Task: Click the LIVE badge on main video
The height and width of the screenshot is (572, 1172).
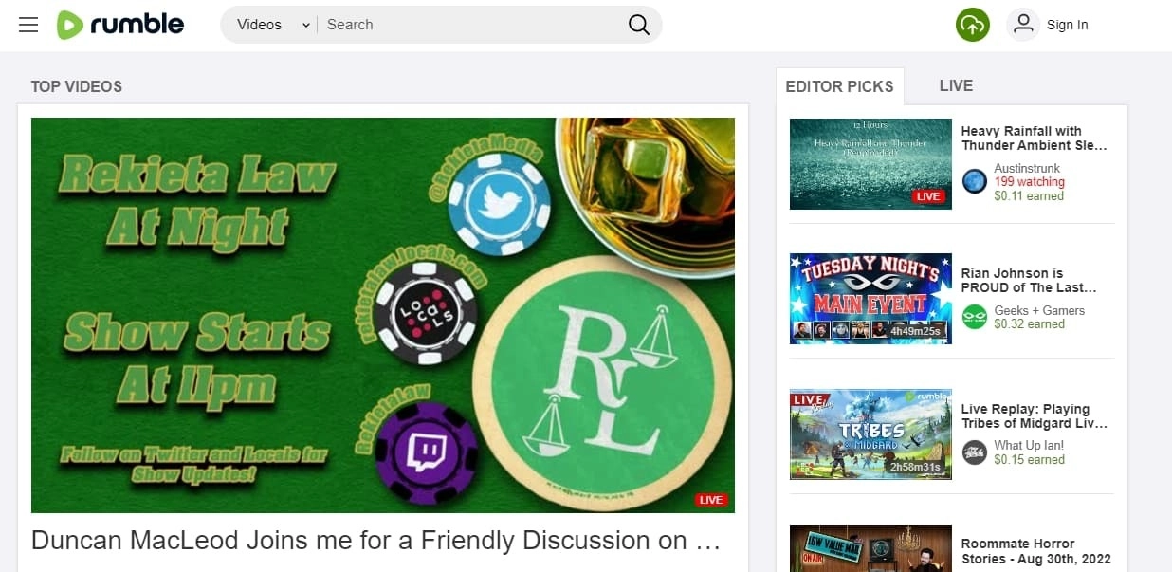Action: point(711,500)
